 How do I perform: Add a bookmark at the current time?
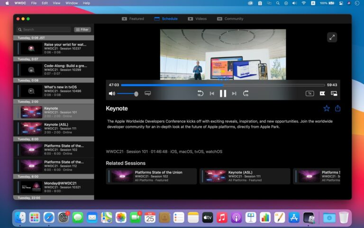tap(322, 93)
